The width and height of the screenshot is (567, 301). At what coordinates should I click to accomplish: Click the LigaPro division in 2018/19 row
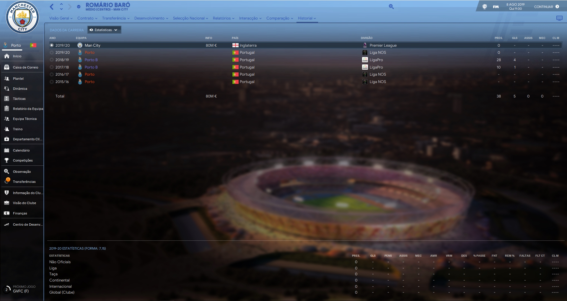376,60
